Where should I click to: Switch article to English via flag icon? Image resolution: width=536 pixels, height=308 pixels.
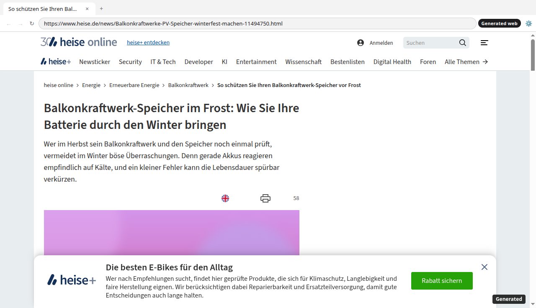click(x=225, y=198)
